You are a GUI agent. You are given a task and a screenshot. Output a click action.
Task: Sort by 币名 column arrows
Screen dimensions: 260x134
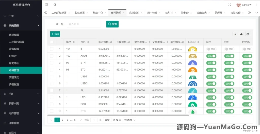click(x=88, y=42)
